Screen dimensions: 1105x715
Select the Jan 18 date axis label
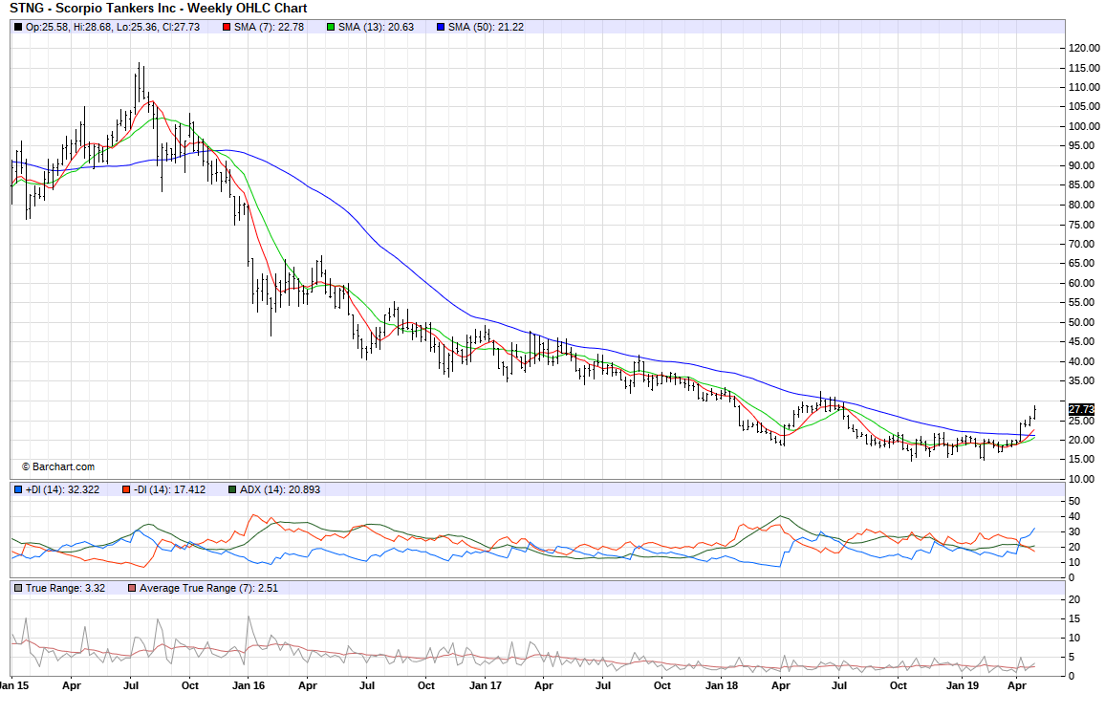(722, 685)
